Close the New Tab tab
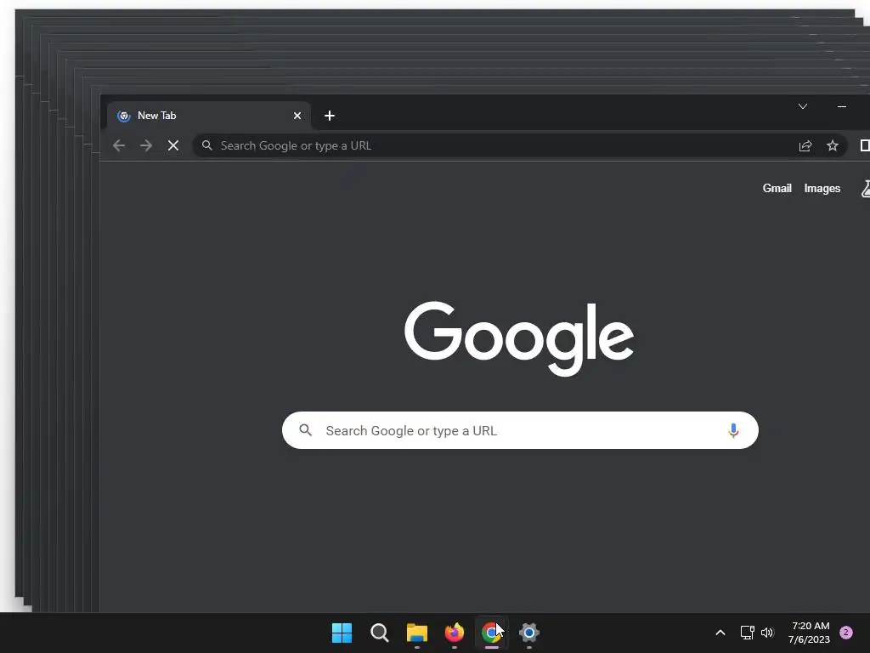 [297, 116]
